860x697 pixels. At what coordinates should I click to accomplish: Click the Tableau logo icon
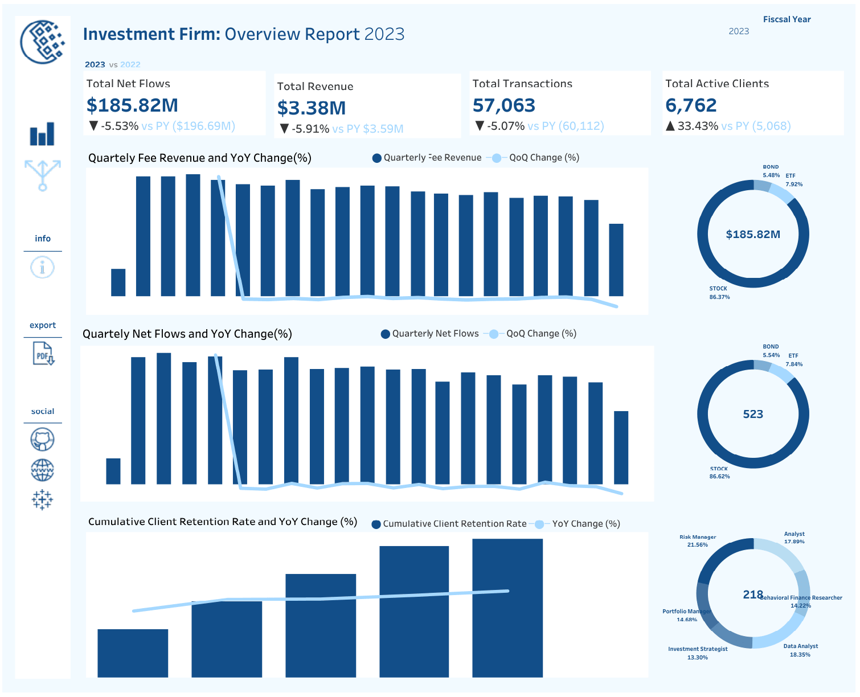(42, 500)
